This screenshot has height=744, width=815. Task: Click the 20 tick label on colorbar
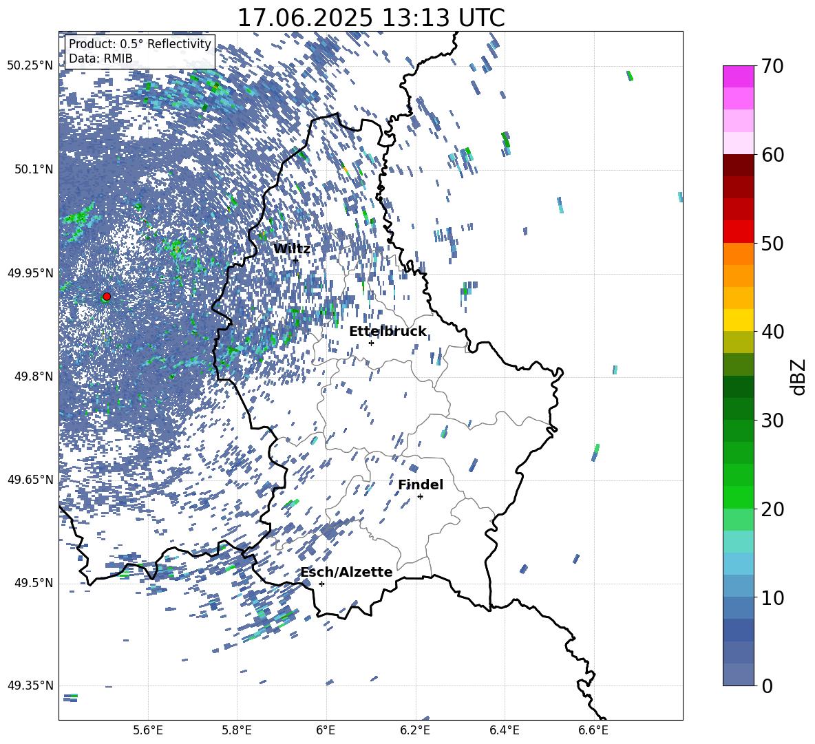772,509
